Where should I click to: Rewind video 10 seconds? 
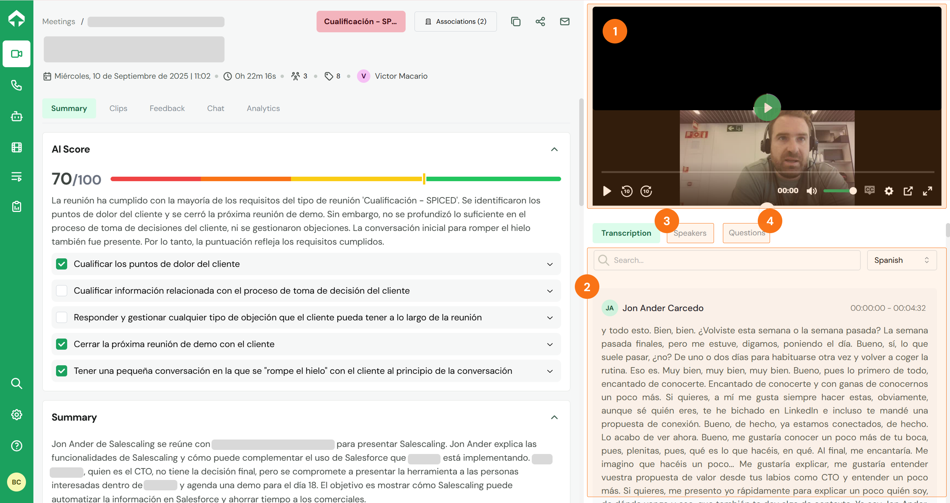click(626, 191)
